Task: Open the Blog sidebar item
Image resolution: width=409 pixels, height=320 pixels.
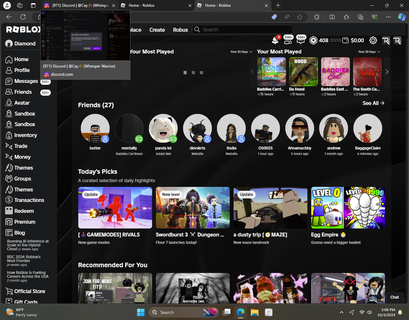Action: pos(15,233)
